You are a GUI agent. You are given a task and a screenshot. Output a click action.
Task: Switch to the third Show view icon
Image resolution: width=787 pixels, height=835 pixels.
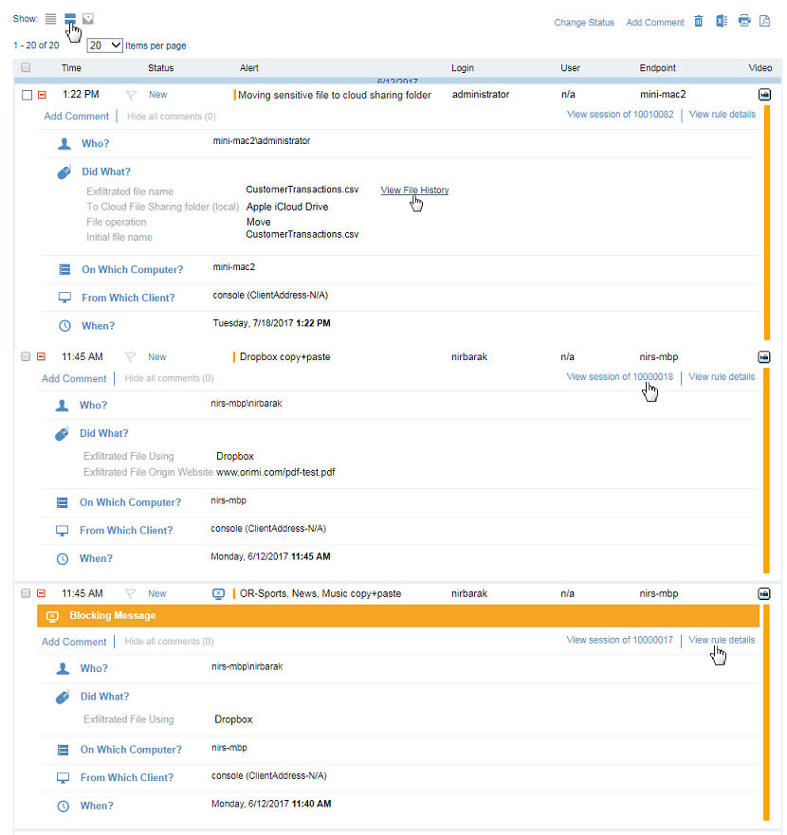[88, 19]
